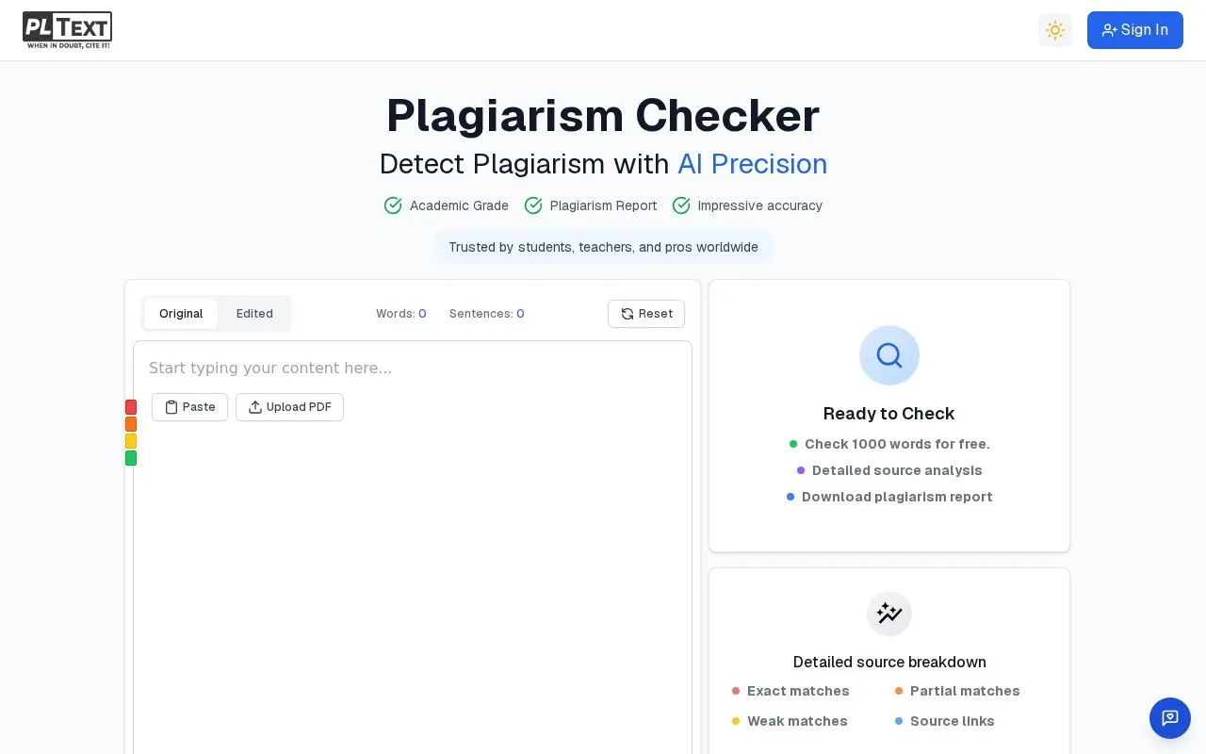Click the sparkle chart breakdown icon

pyautogui.click(x=889, y=614)
